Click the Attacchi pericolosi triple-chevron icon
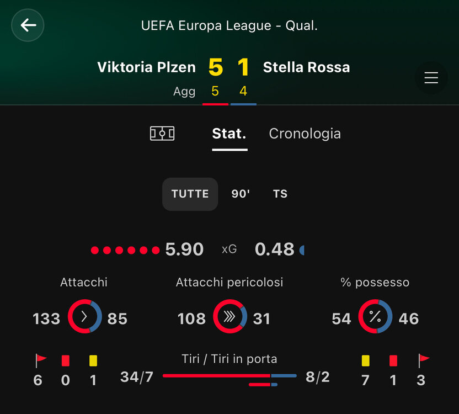This screenshot has width=459, height=414. pos(230,316)
